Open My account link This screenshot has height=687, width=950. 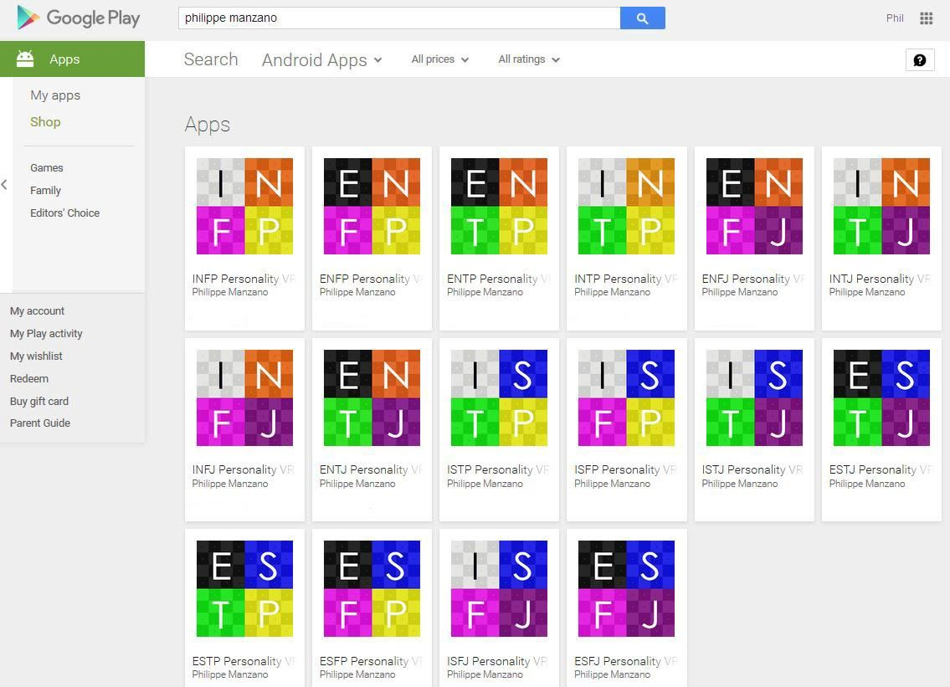coord(37,310)
